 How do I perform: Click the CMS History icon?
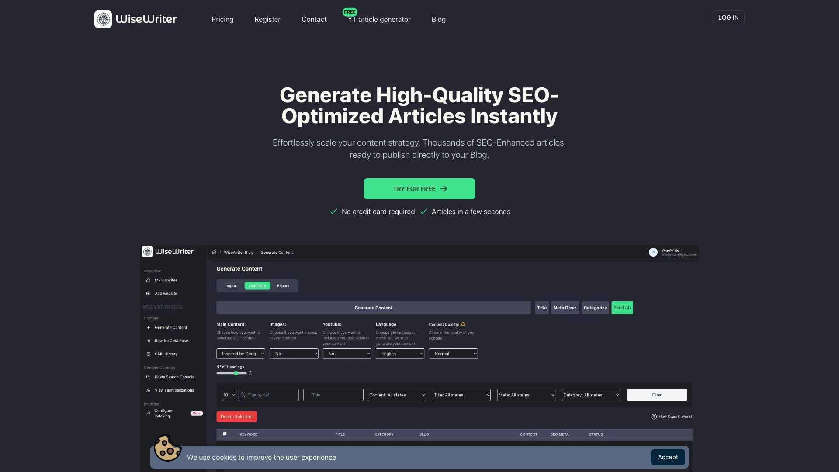(149, 354)
